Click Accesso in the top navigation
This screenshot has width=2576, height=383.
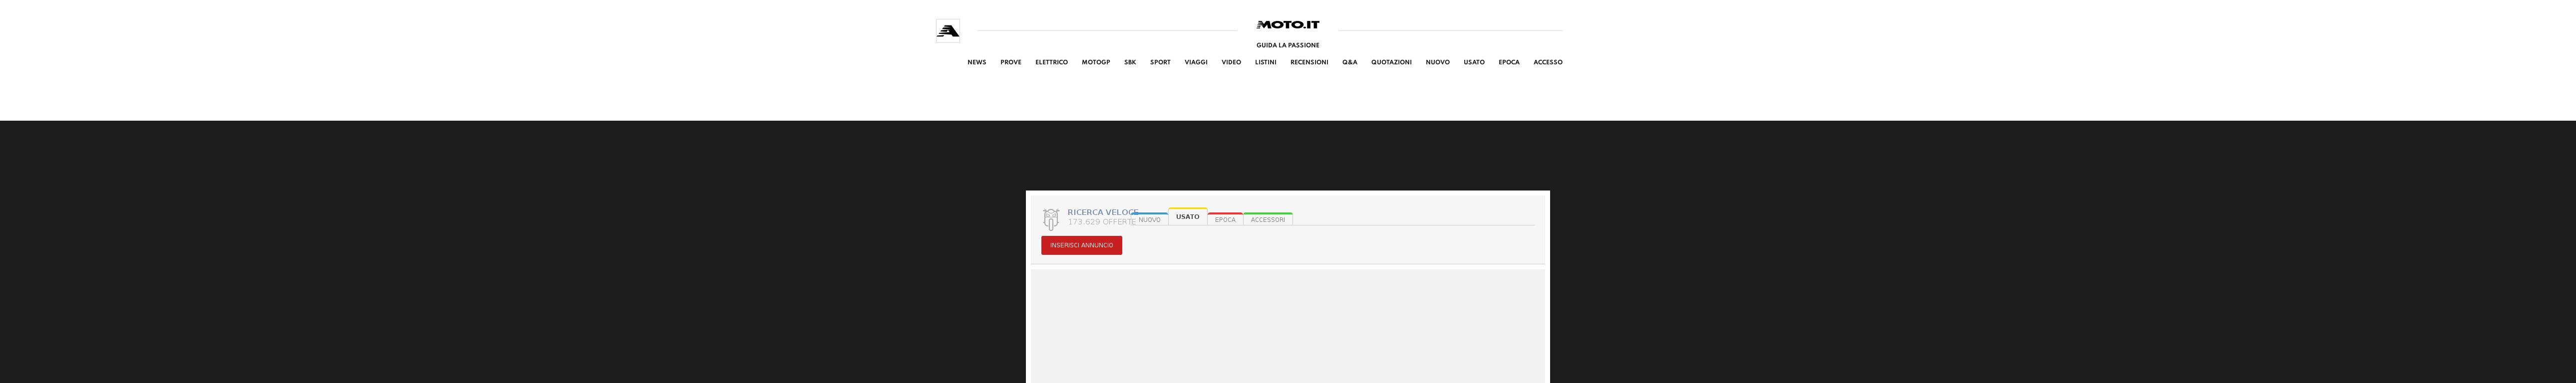(x=1547, y=62)
